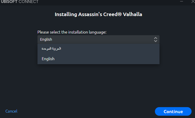Dismiss the list by clicking blank dialog area
Screen dimensions: 195x118
pos(97,86)
